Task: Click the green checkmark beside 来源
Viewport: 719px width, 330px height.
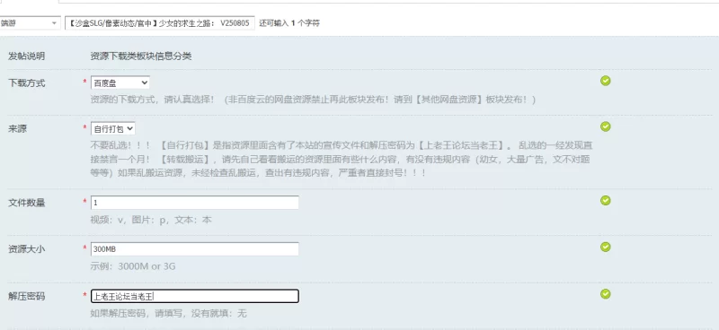Action: [605, 126]
